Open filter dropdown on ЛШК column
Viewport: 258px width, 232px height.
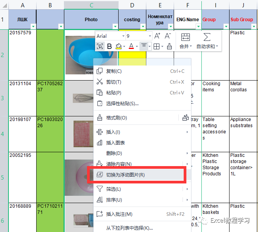pyautogui.click(x=33, y=26)
